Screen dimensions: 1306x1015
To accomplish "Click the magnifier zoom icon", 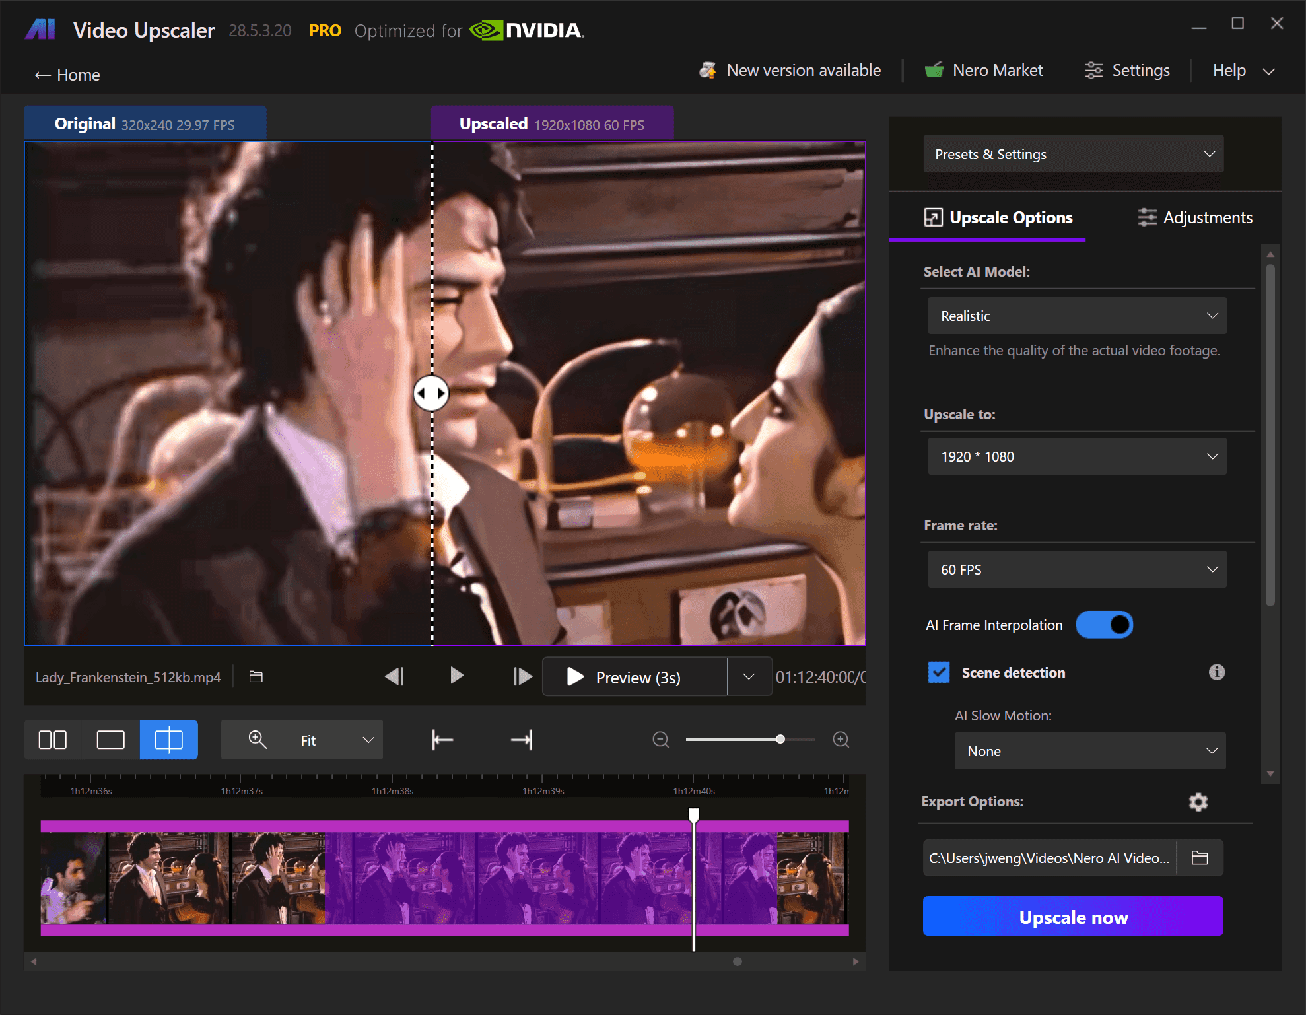I will point(258,740).
